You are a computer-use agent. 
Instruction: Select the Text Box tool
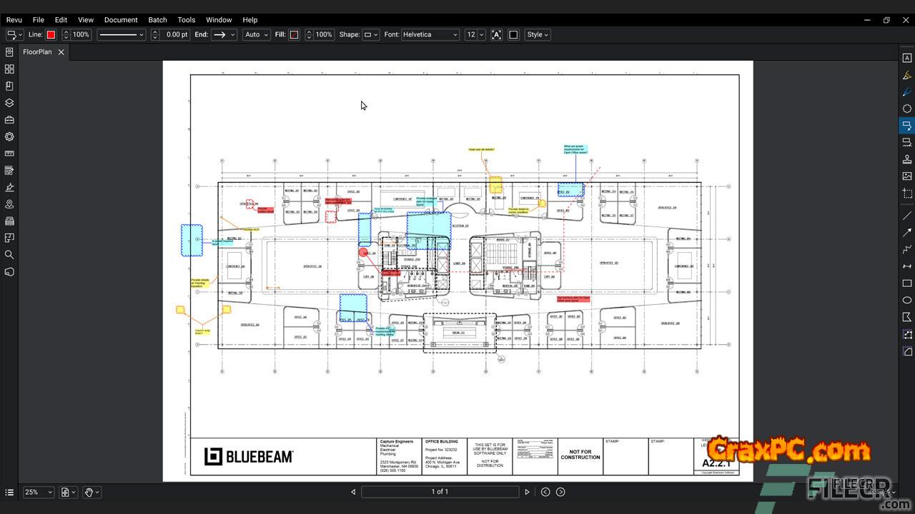[907, 58]
